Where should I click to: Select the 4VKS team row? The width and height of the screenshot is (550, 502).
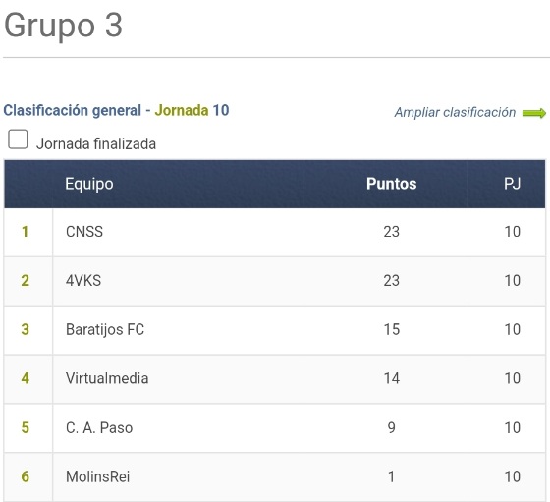tap(275, 281)
